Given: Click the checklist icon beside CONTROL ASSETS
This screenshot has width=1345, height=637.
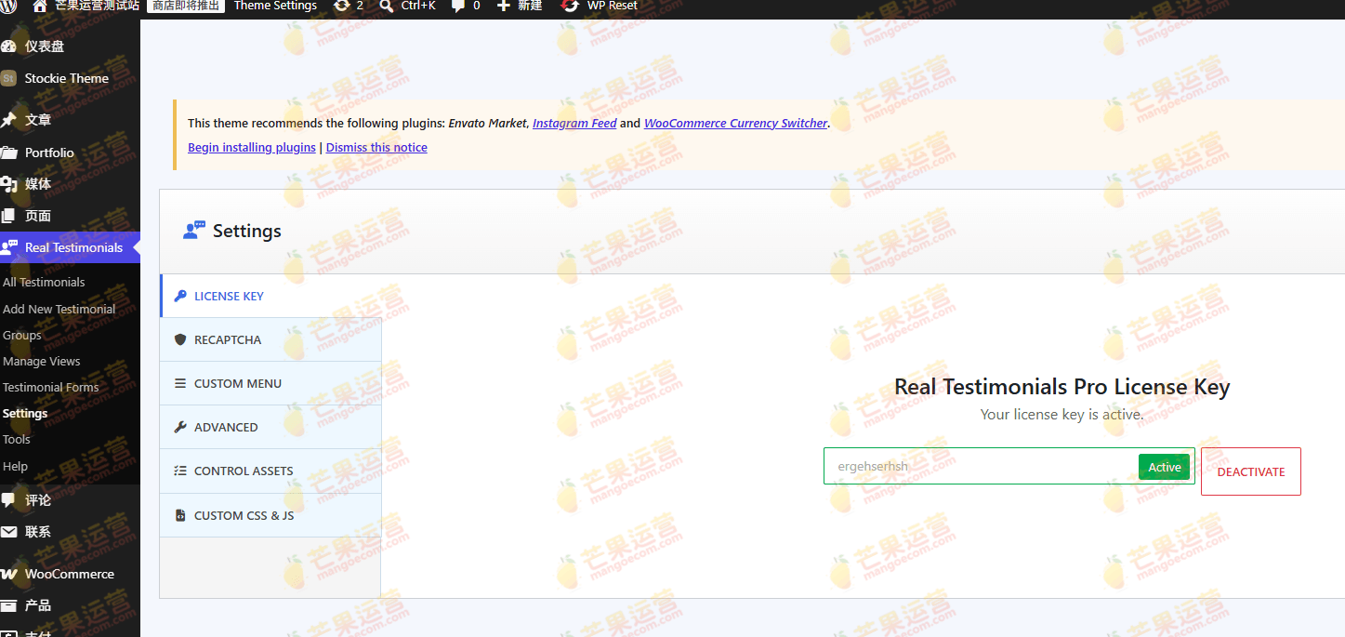Looking at the screenshot, I should (180, 471).
